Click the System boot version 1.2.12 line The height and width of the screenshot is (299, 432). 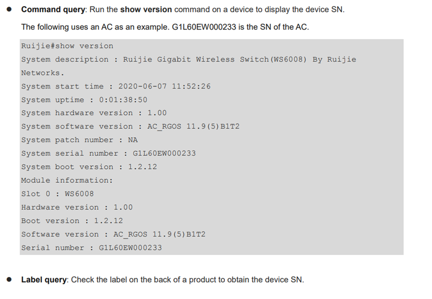click(x=89, y=167)
